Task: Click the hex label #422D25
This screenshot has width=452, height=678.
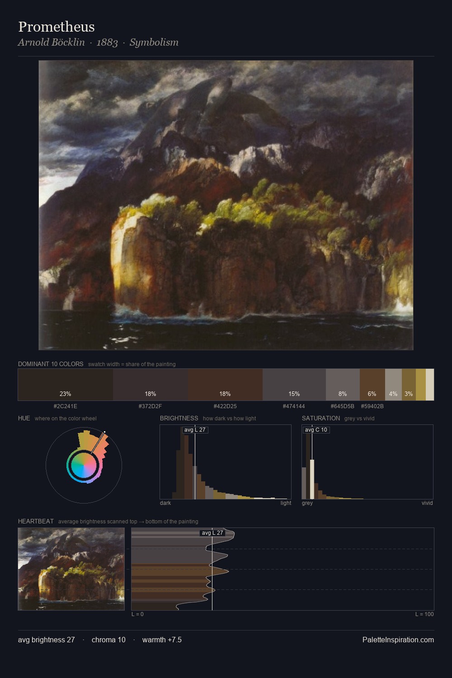Action: click(225, 406)
